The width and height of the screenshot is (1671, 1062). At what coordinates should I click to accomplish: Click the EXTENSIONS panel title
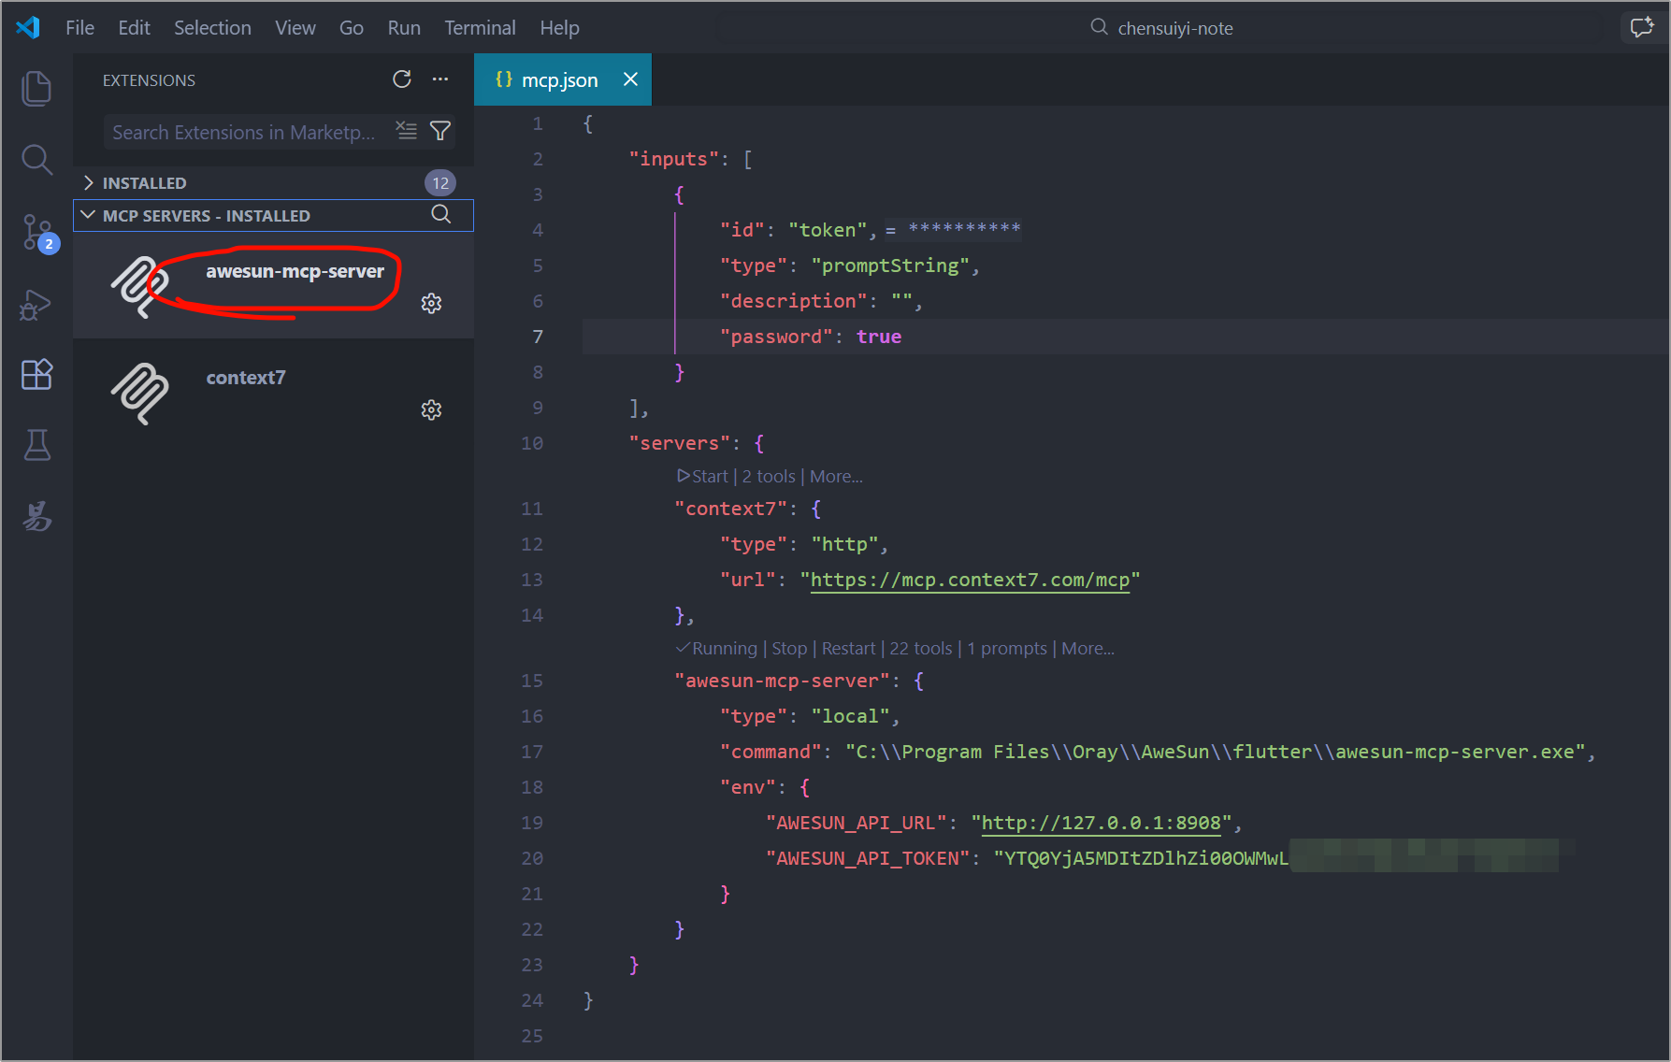(x=149, y=80)
